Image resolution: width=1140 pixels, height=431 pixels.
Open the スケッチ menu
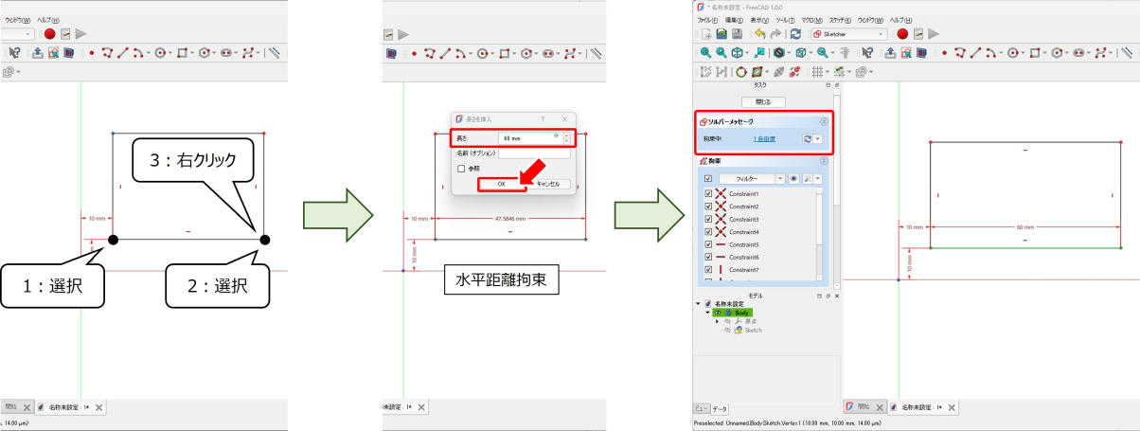[839, 20]
